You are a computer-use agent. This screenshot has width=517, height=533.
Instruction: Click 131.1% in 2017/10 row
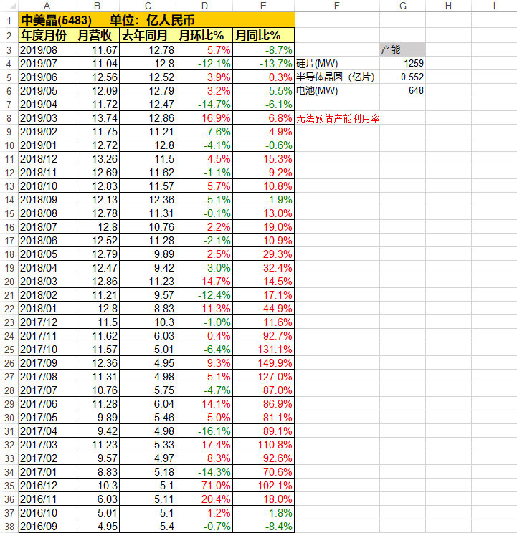pos(263,350)
